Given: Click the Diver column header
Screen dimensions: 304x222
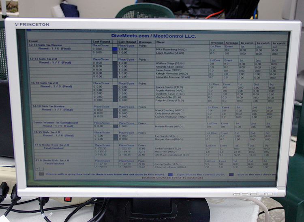Looking at the screenshot, I should [161, 42].
